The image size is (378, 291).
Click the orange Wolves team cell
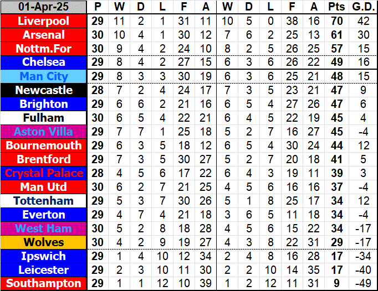(44, 242)
